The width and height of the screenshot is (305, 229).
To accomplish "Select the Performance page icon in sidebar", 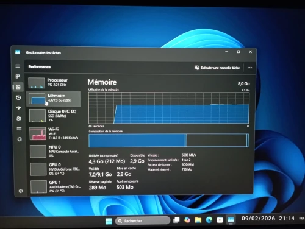I will [18, 87].
